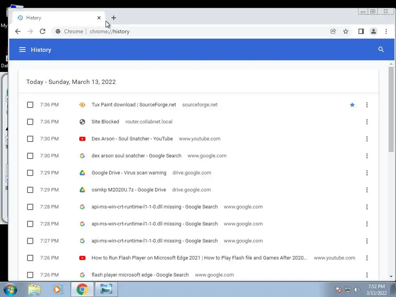Open actions menu for Site Blocked entry
This screenshot has width=396, height=297.
tap(367, 122)
